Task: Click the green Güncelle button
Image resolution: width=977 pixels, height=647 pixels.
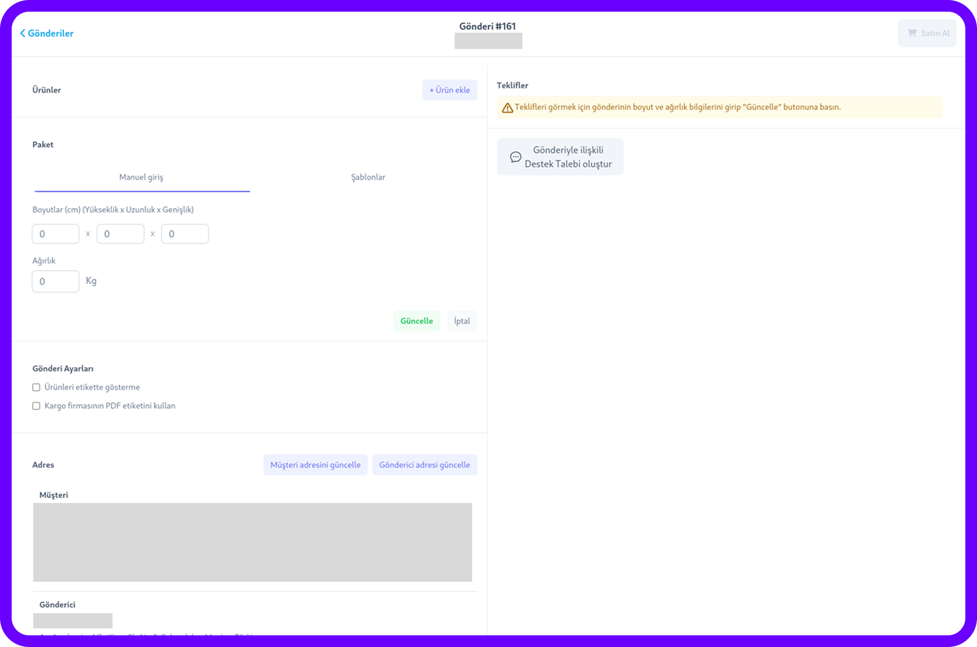Action: tap(416, 321)
